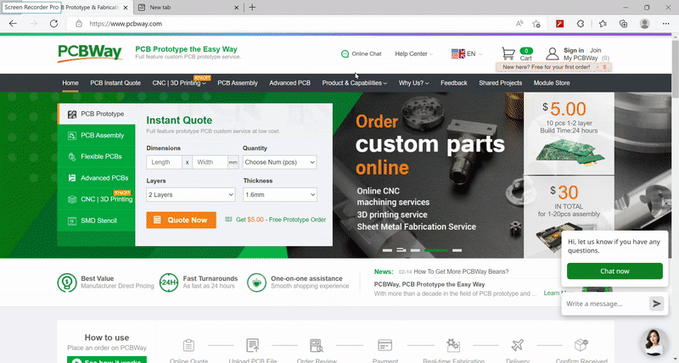
Task: Click the Sign in link
Action: click(x=574, y=50)
